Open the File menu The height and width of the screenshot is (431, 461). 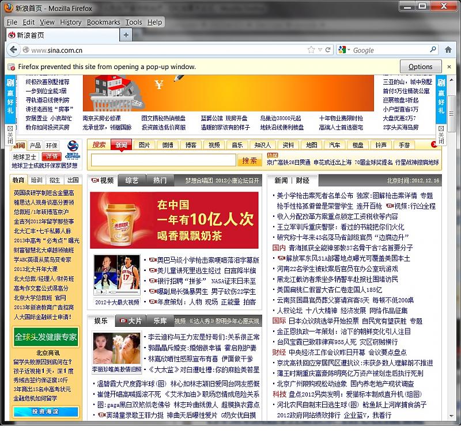point(12,22)
